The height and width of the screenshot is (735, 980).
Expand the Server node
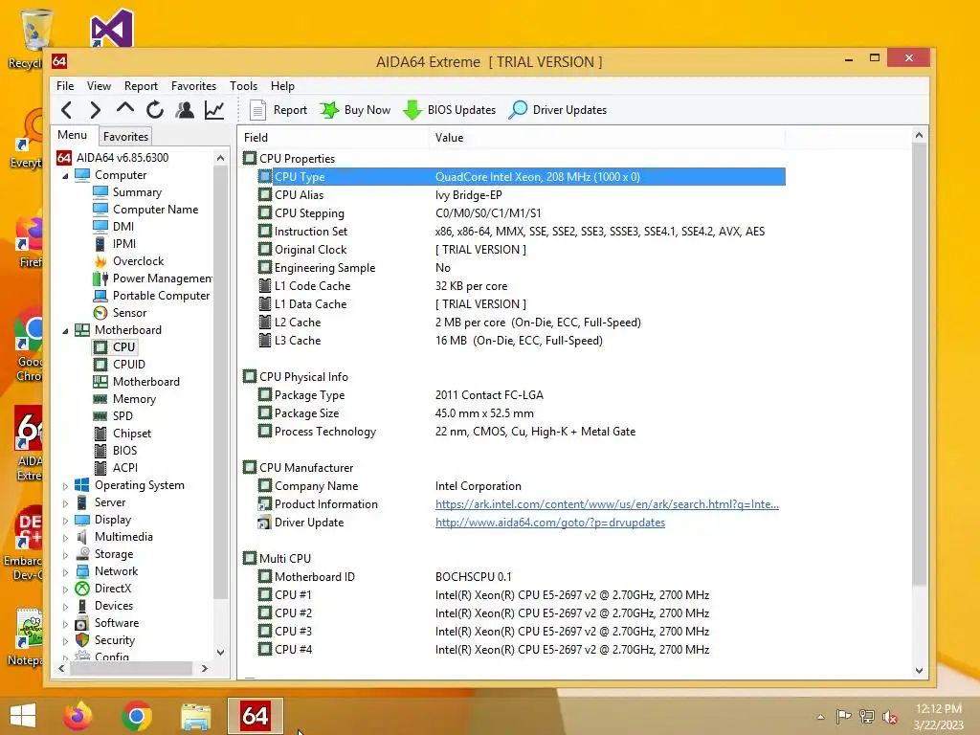(x=66, y=503)
